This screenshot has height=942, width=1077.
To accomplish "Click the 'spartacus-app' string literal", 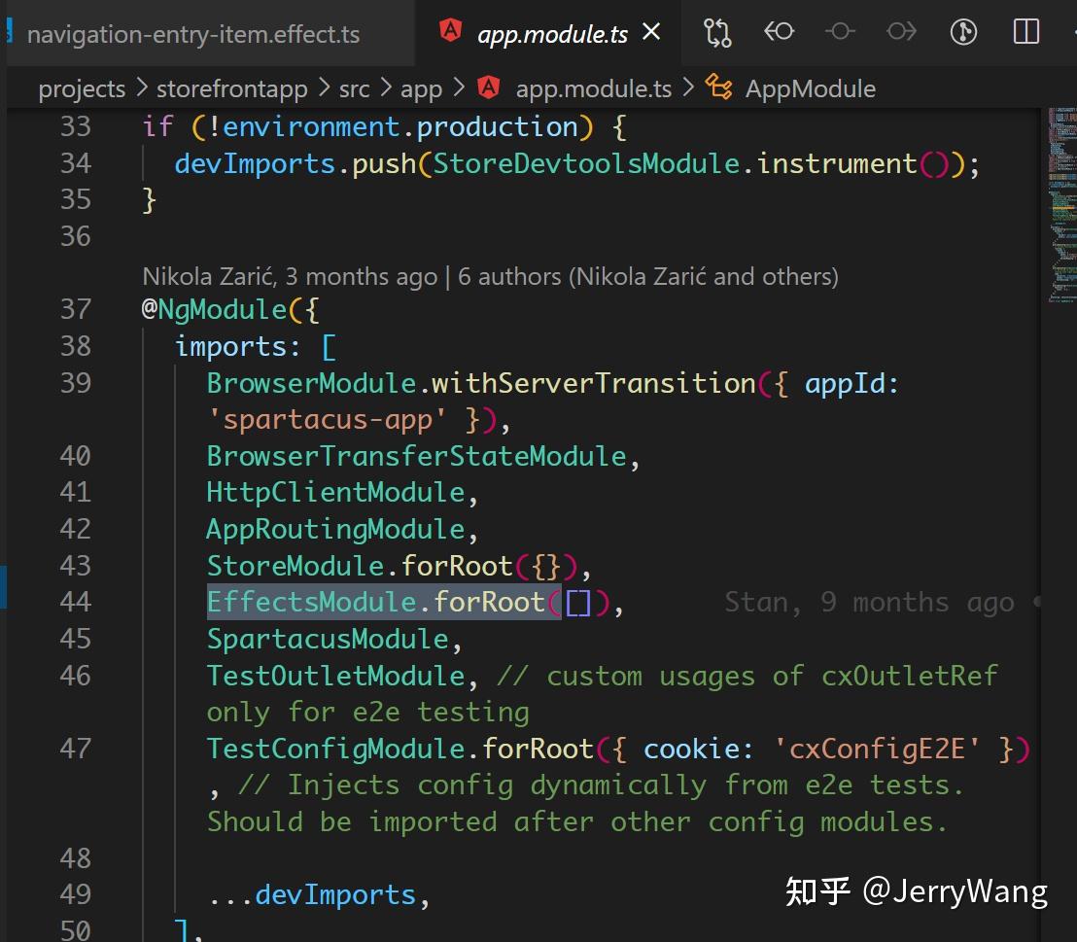I will (x=328, y=419).
